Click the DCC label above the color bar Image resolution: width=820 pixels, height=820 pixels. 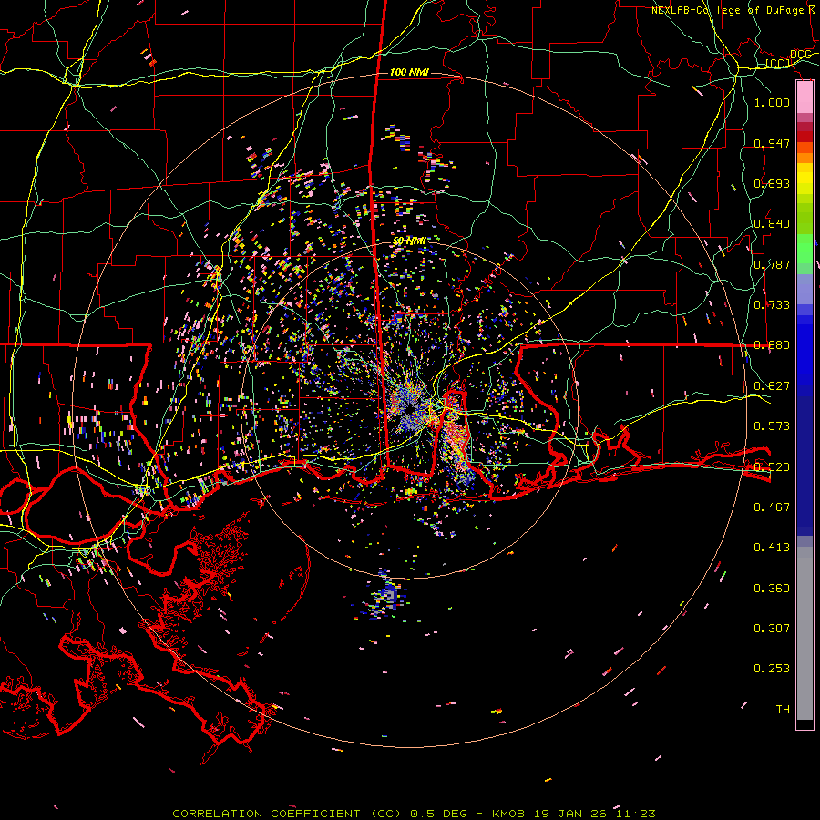pyautogui.click(x=800, y=55)
